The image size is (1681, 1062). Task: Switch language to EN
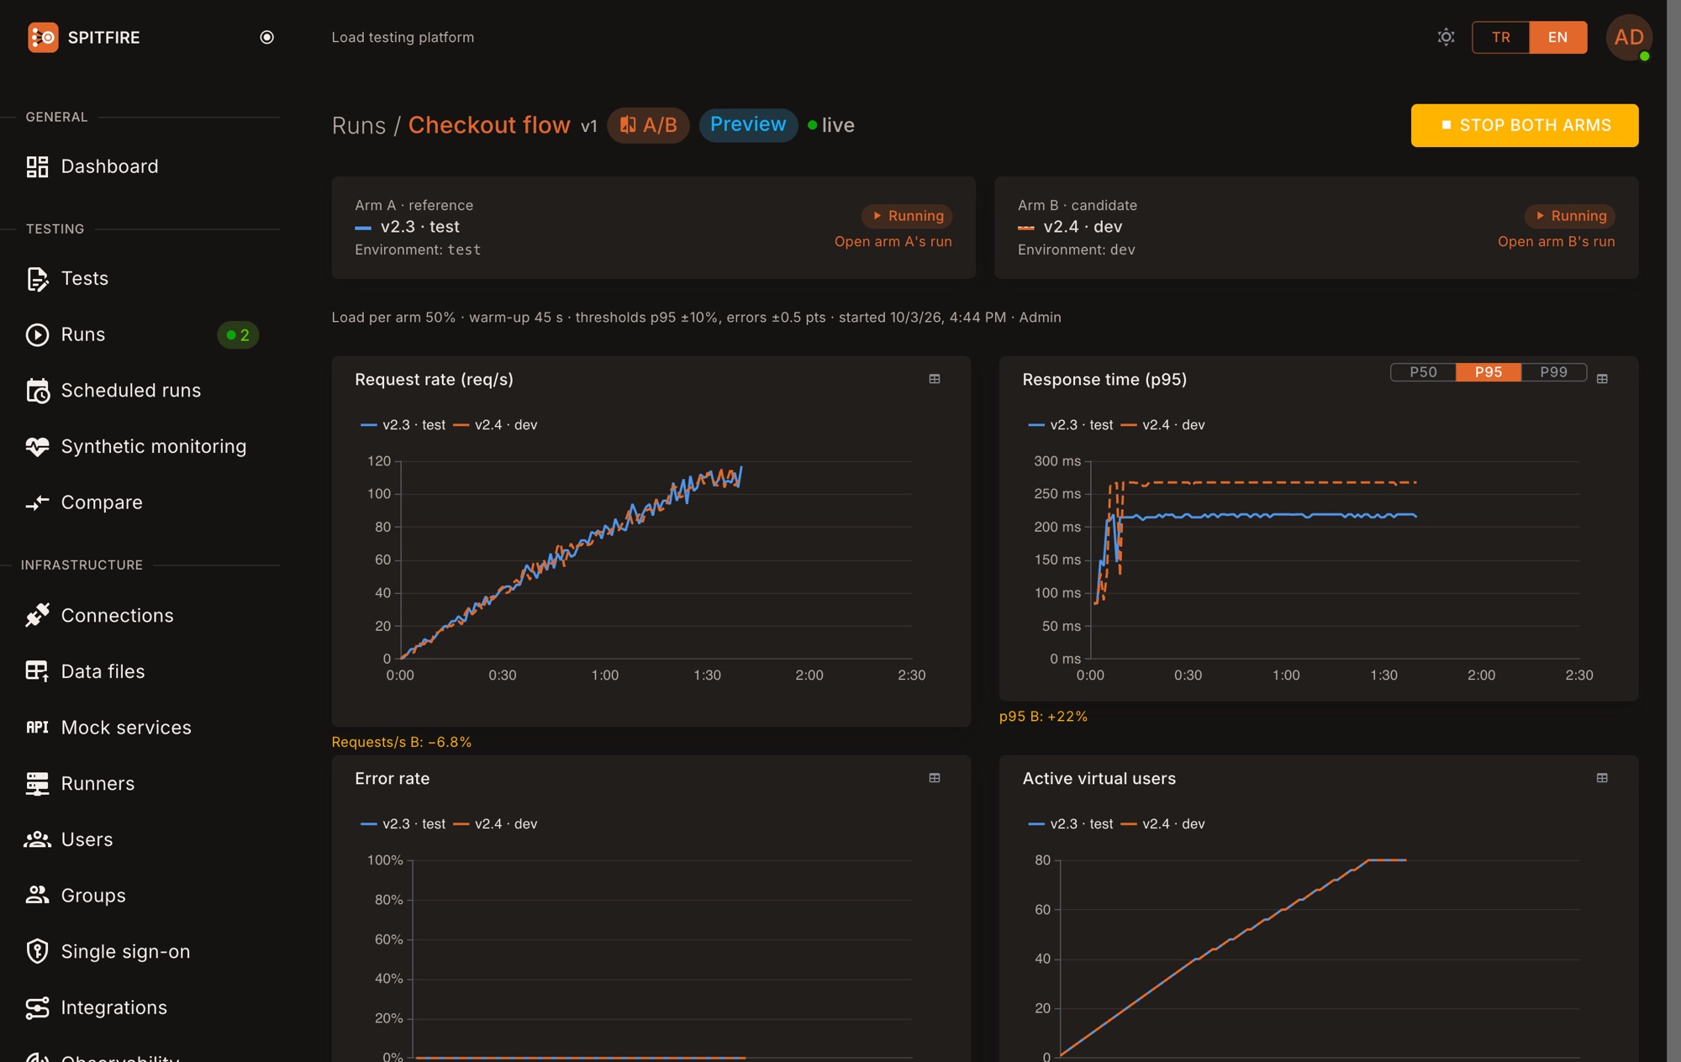(x=1557, y=37)
